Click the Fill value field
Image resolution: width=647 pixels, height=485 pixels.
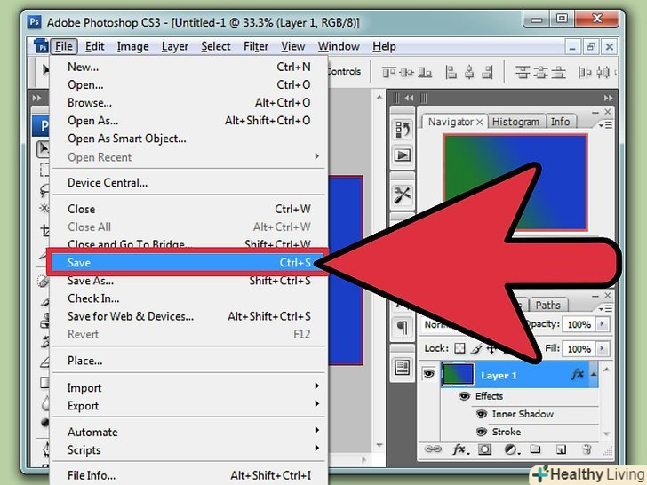coord(579,348)
